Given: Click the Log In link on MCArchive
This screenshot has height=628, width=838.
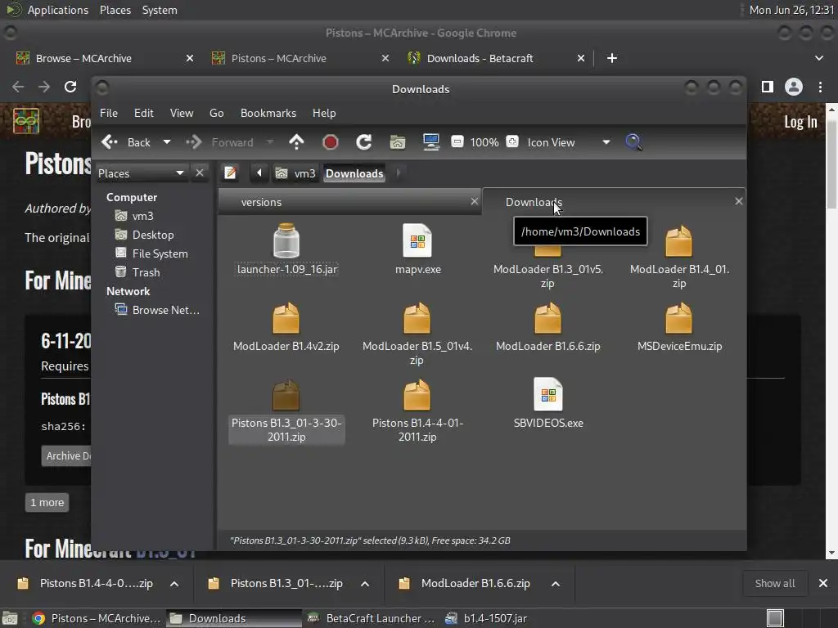Looking at the screenshot, I should click(x=800, y=122).
